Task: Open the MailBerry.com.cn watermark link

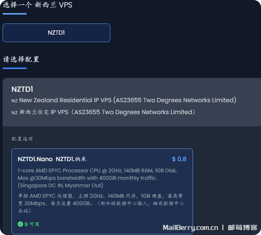Action: click(190, 228)
